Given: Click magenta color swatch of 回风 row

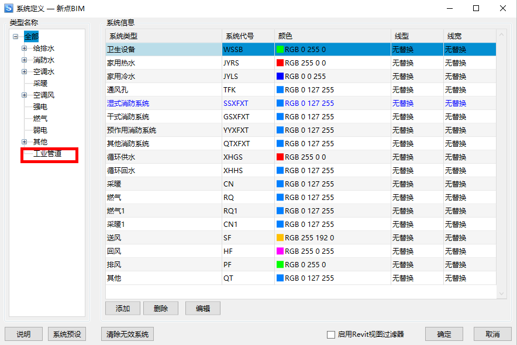Looking at the screenshot, I should tap(280, 251).
